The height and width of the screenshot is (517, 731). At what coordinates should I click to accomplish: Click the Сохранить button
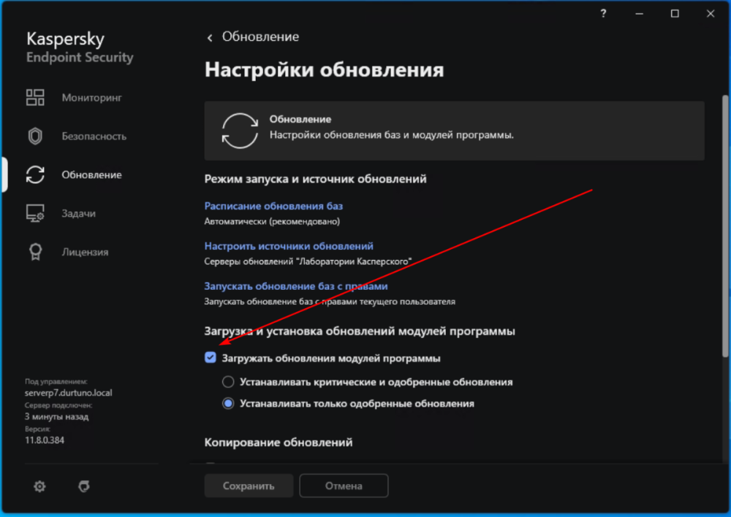coord(249,486)
